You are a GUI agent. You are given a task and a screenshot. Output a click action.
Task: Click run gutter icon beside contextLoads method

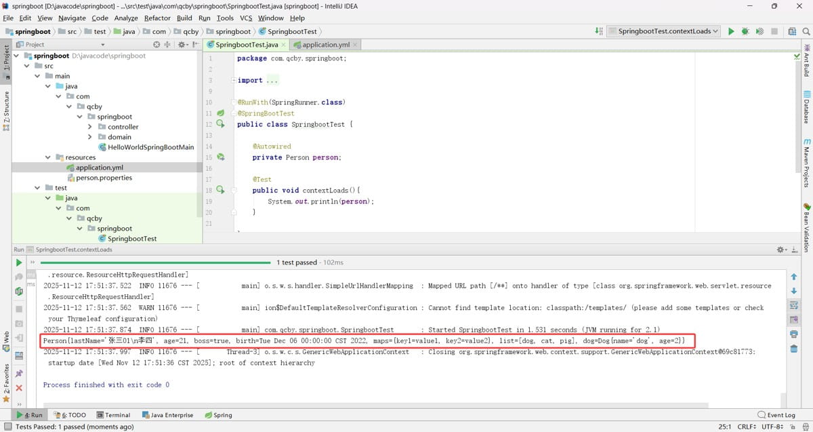(220, 191)
